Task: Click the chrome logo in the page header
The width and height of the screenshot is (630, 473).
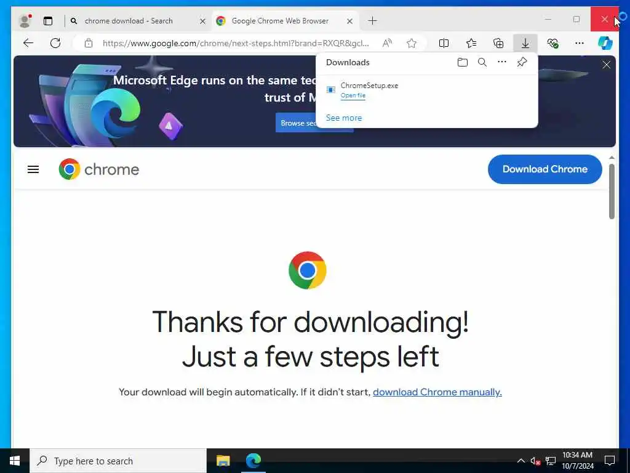Action: click(x=99, y=169)
